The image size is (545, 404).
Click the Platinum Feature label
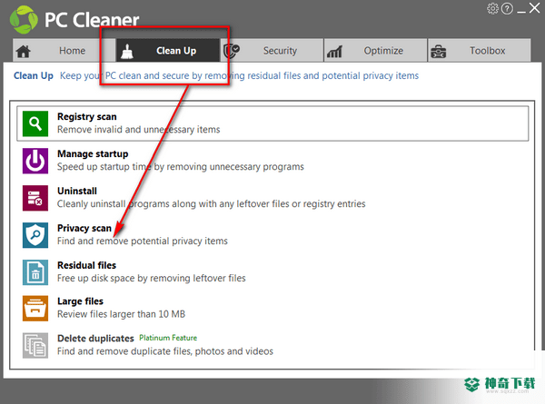tap(168, 338)
